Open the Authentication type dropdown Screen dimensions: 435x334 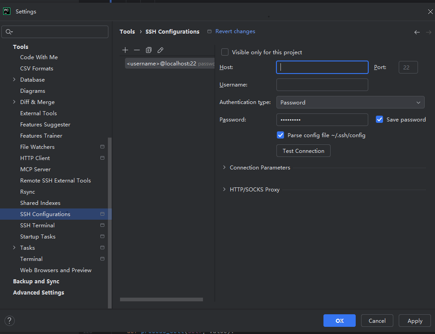350,103
